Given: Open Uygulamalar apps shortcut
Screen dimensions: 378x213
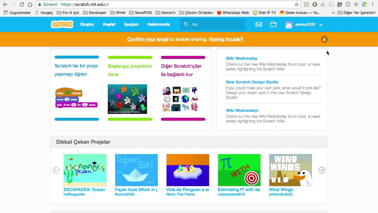Looking at the screenshot, I should pos(17,13).
